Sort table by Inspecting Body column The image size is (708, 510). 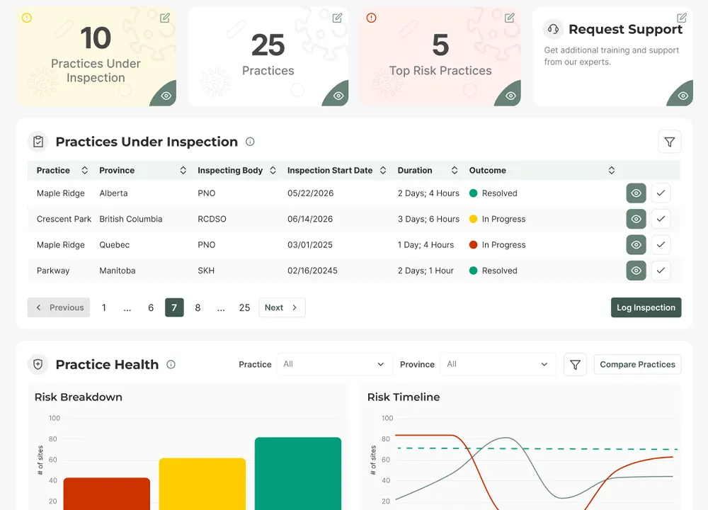(x=273, y=170)
